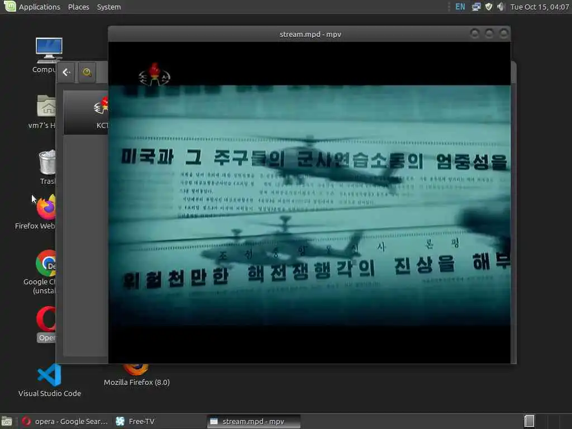Open the volume speaker icon
Image resolution: width=572 pixels, height=429 pixels.
(x=501, y=7)
